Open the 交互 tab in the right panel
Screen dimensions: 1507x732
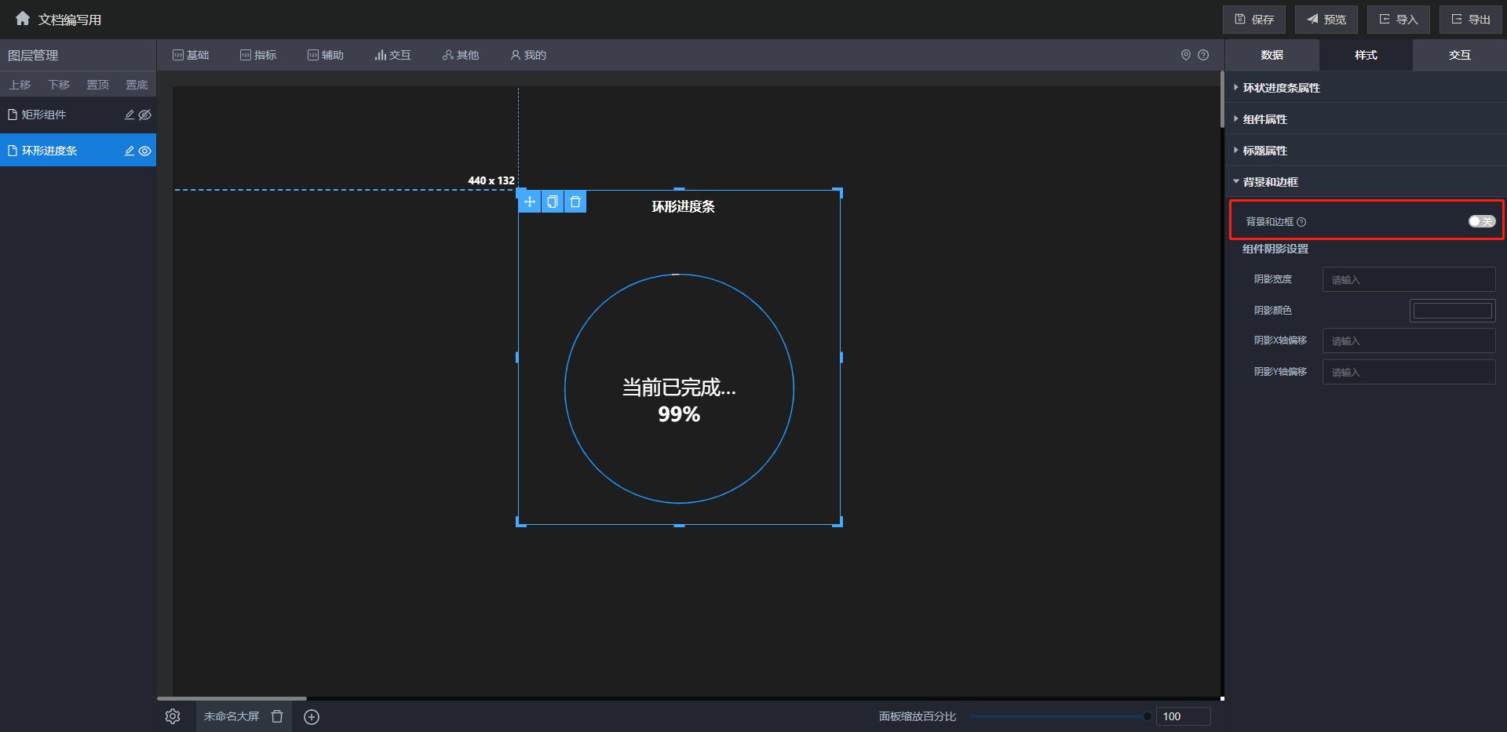click(1459, 55)
